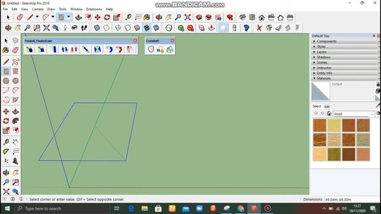This screenshot has width=381, height=214.
Task: Select the Push/Pull tool in top toolbar
Action: coord(78,17)
